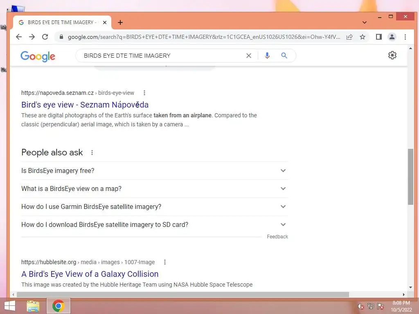Image resolution: width=419 pixels, height=314 pixels.
Task: Go to the Google logo homepage
Action: click(x=38, y=56)
